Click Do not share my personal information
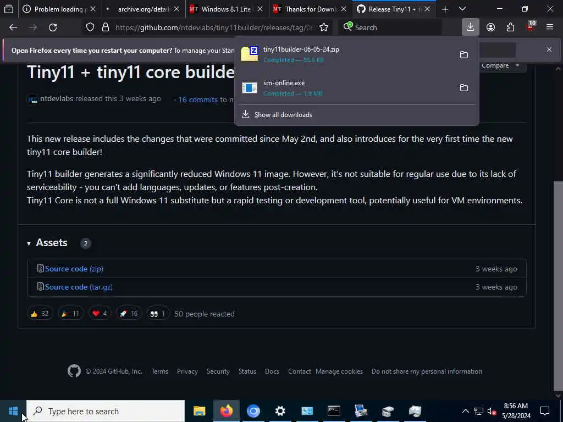 [x=427, y=371]
